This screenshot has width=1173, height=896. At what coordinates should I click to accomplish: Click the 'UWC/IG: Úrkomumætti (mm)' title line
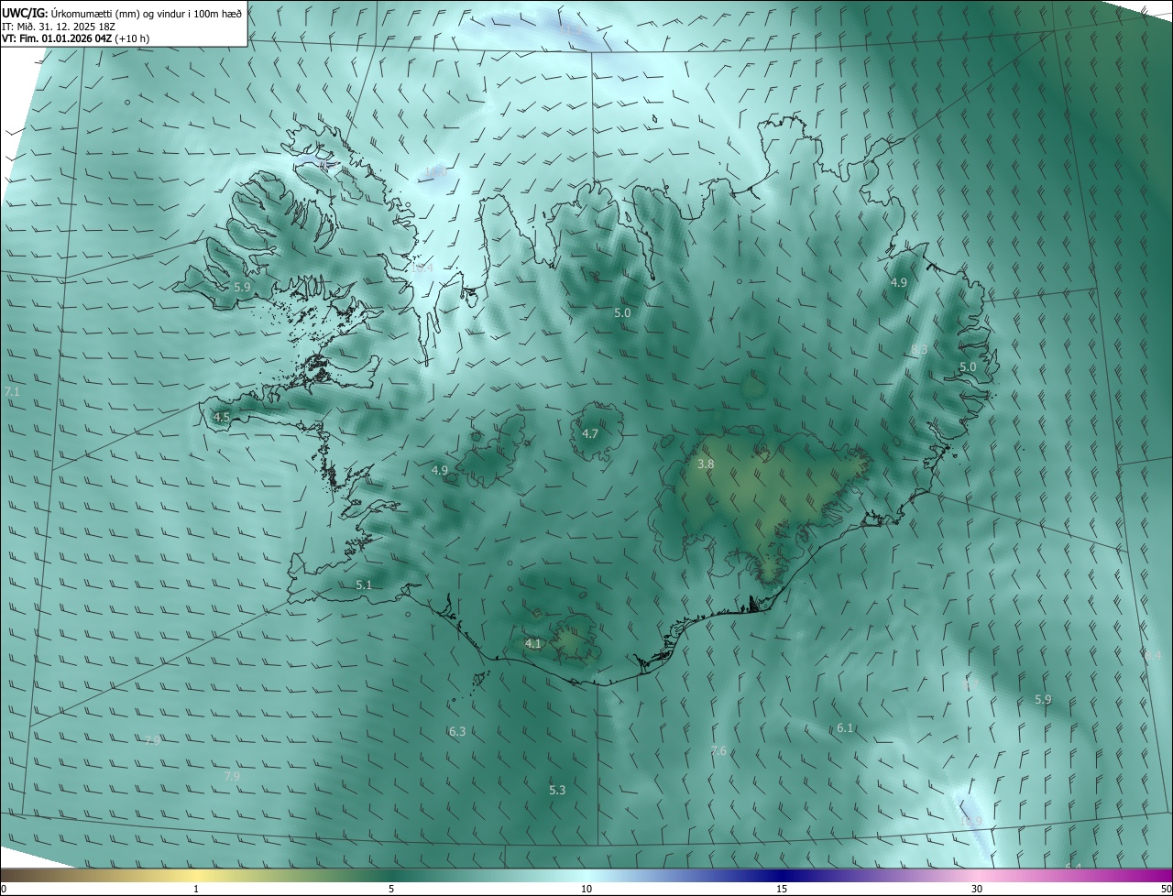coord(123,13)
